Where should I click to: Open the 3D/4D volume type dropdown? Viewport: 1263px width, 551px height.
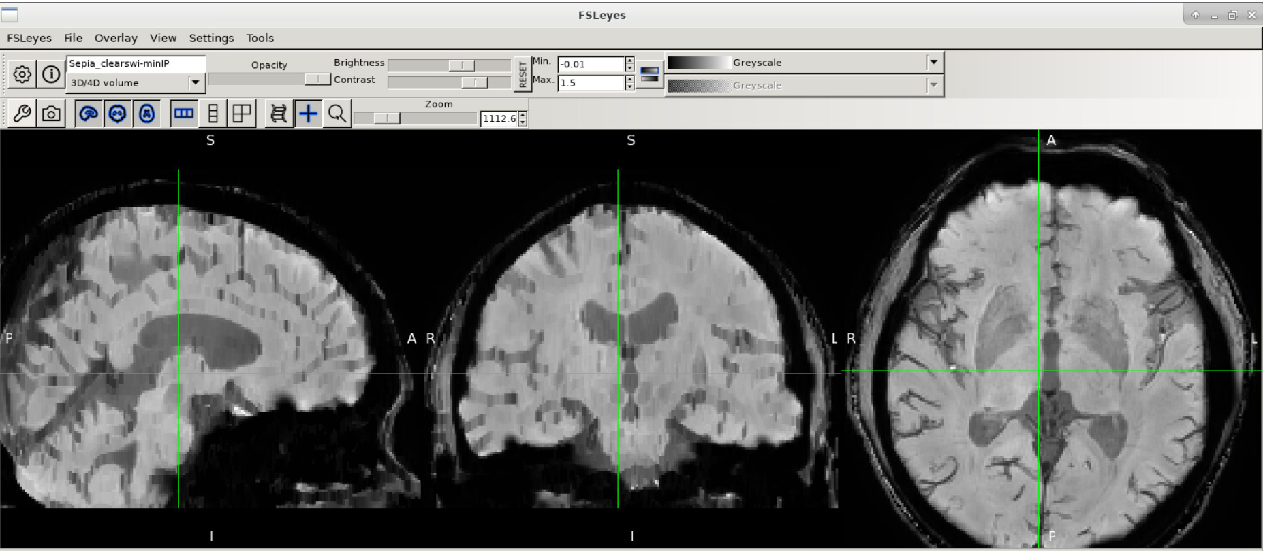pyautogui.click(x=136, y=83)
